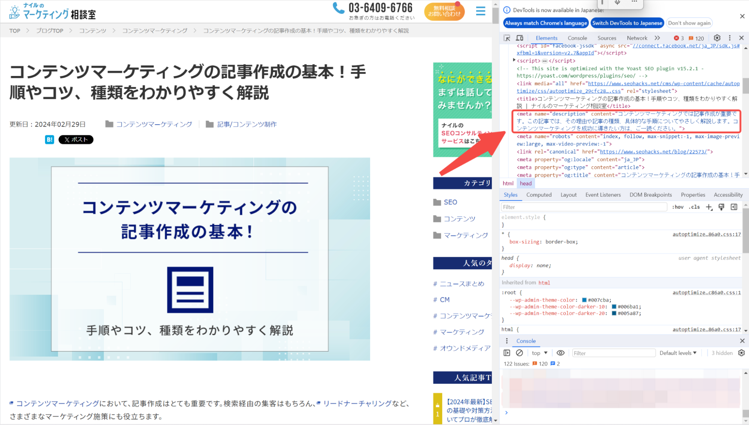
Task: Show the console sidebar icon
Action: (507, 353)
